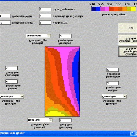Image resolution: width=137 pixels, height=137 pixels.
Task: Click the Calculate Transient Solution button
Action: coord(128,40)
